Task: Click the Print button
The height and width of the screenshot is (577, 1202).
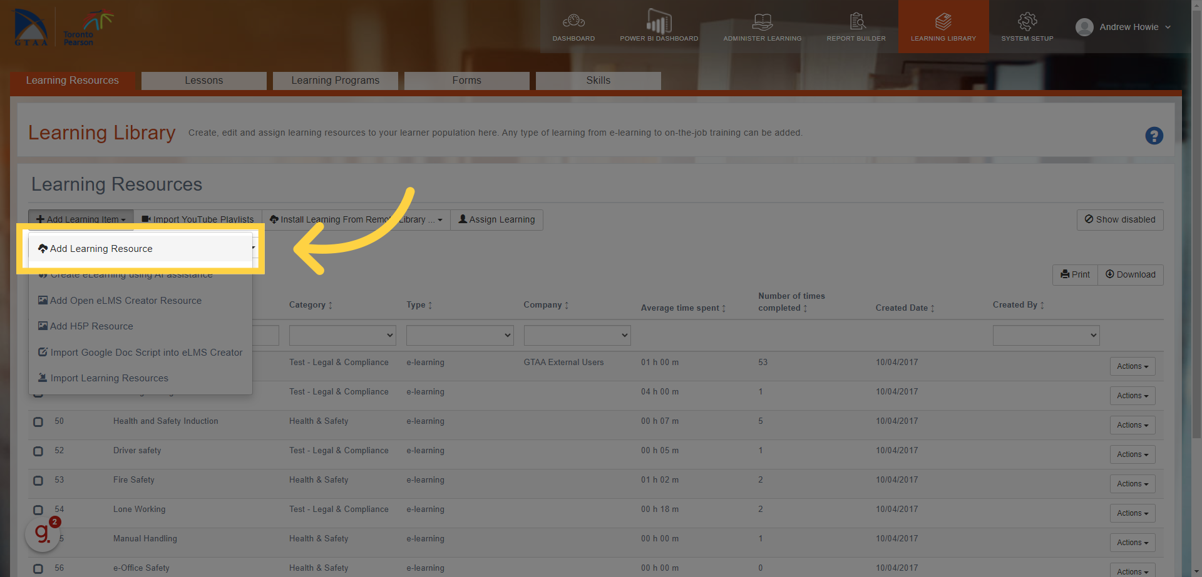Action: pos(1075,274)
